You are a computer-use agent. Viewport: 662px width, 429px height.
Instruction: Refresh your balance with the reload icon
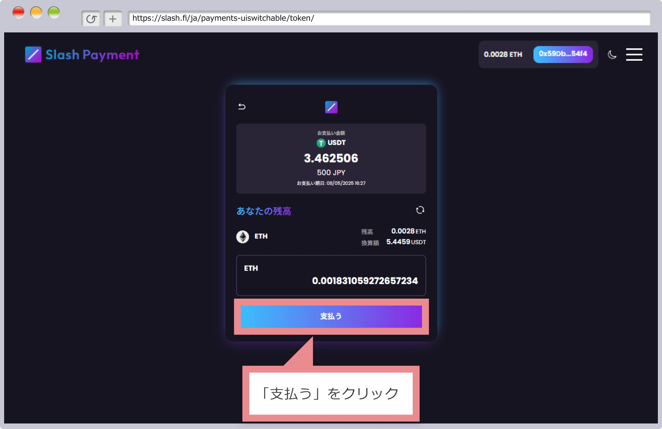(420, 210)
